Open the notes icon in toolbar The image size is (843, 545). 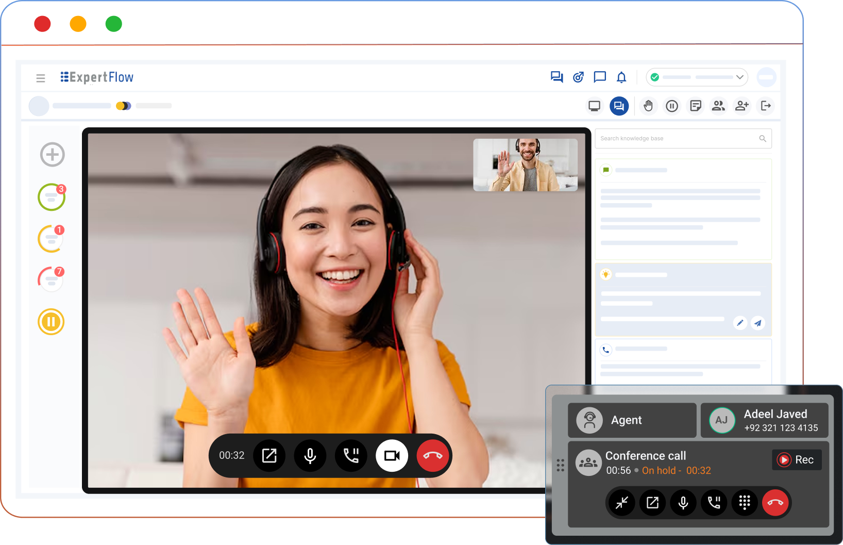(x=696, y=106)
